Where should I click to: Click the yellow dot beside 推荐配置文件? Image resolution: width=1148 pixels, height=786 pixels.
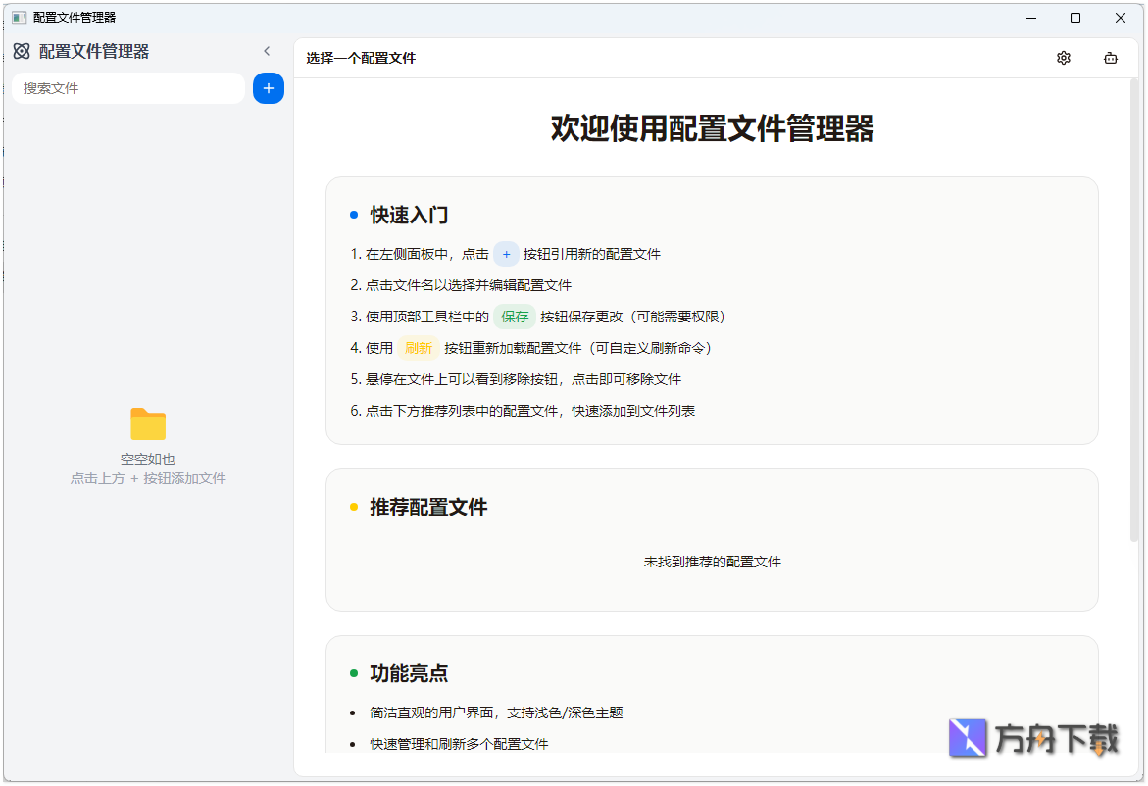click(354, 508)
